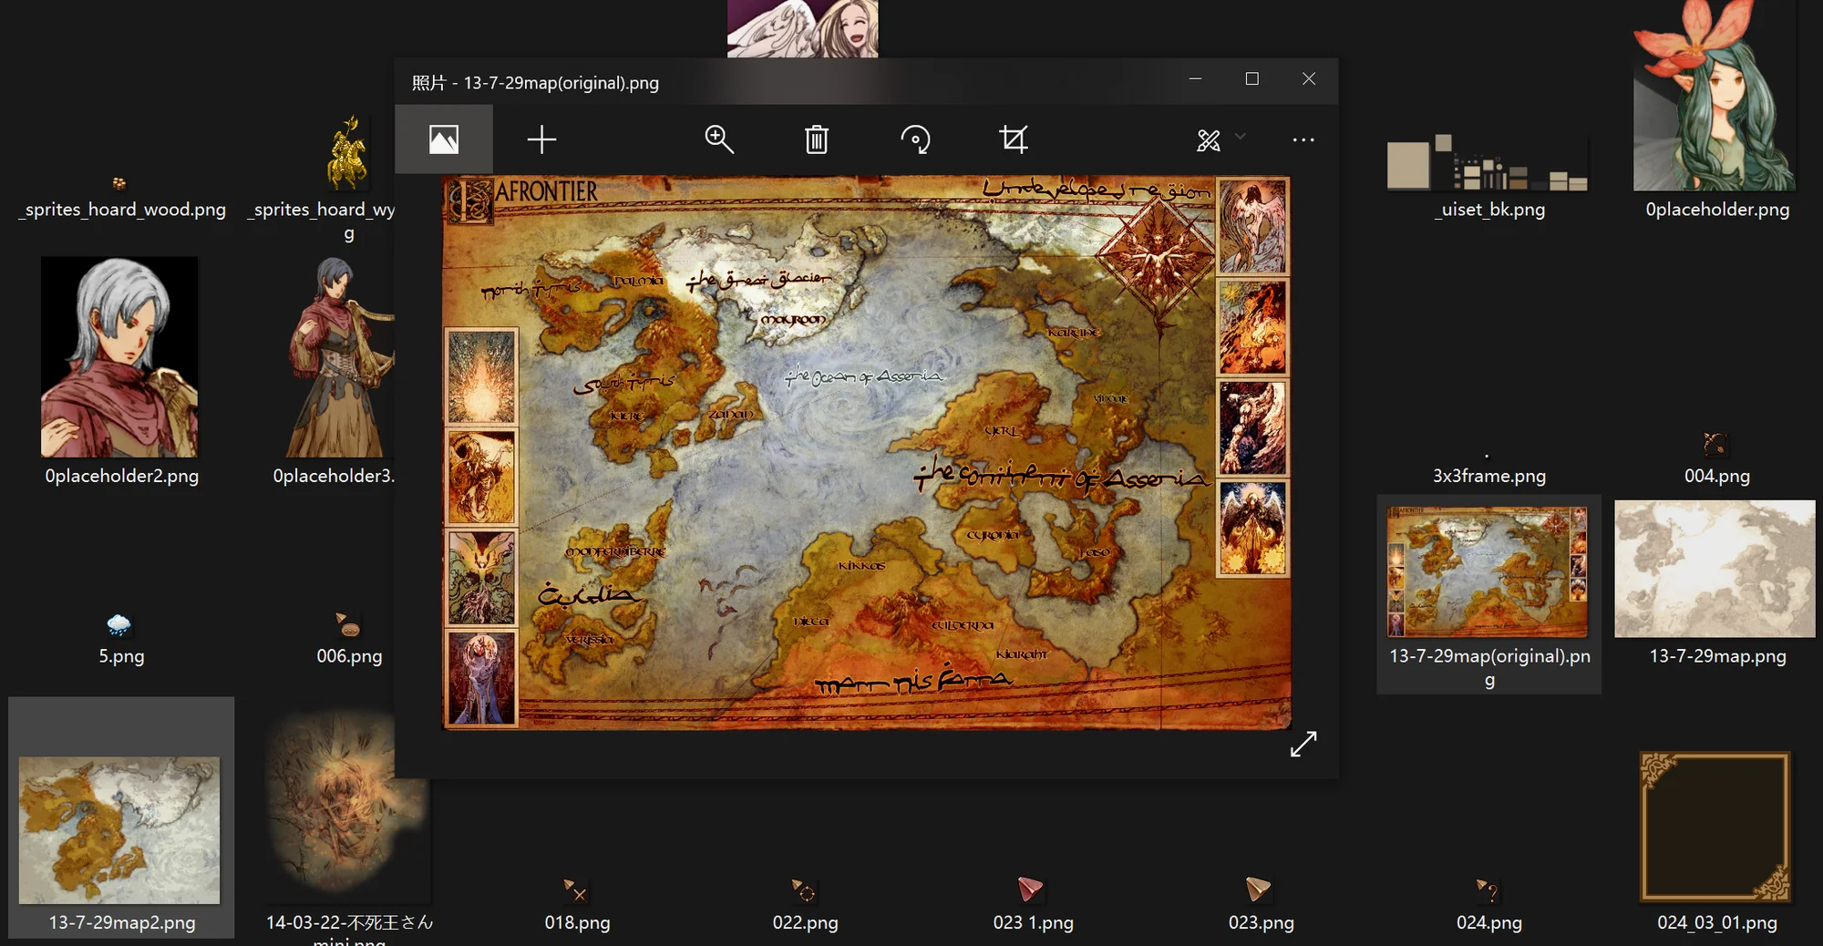This screenshot has width=1823, height=946.
Task: Select the golden knight sprite thumbnail
Action: tap(348, 152)
